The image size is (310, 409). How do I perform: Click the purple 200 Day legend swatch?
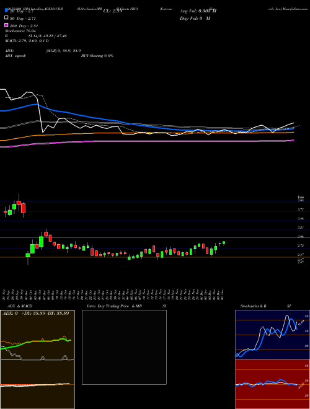(6, 25)
